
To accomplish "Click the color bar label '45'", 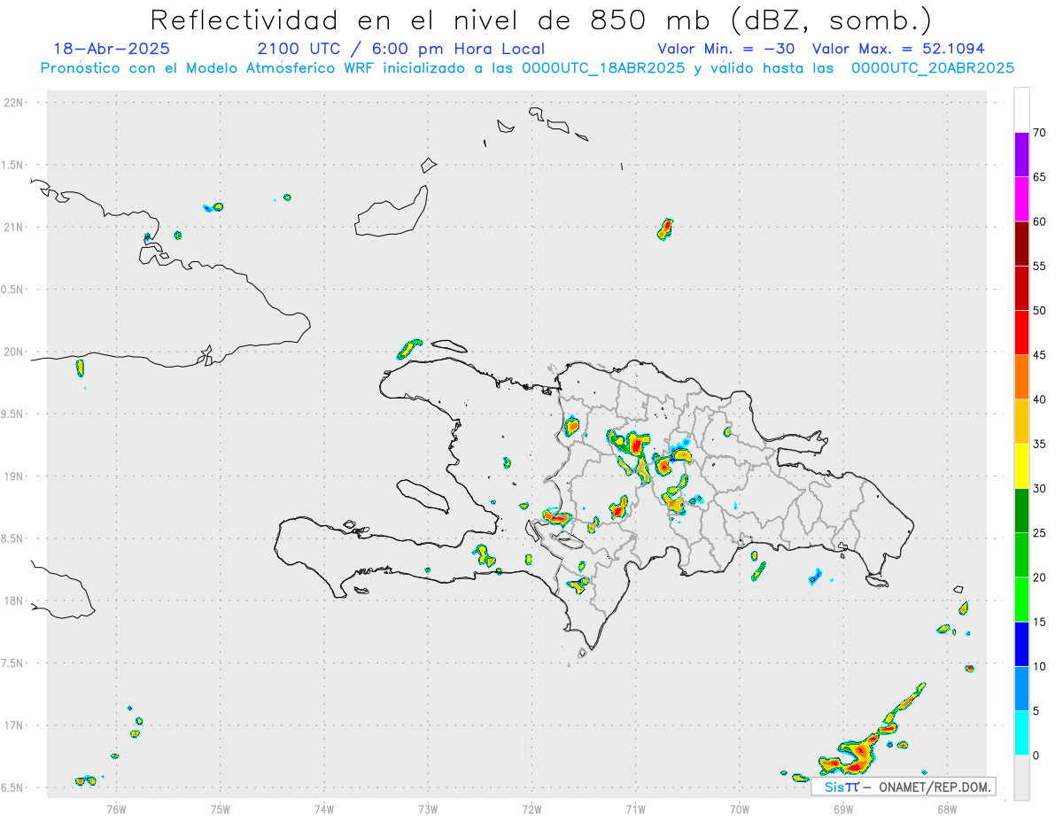I will click(x=1039, y=355).
